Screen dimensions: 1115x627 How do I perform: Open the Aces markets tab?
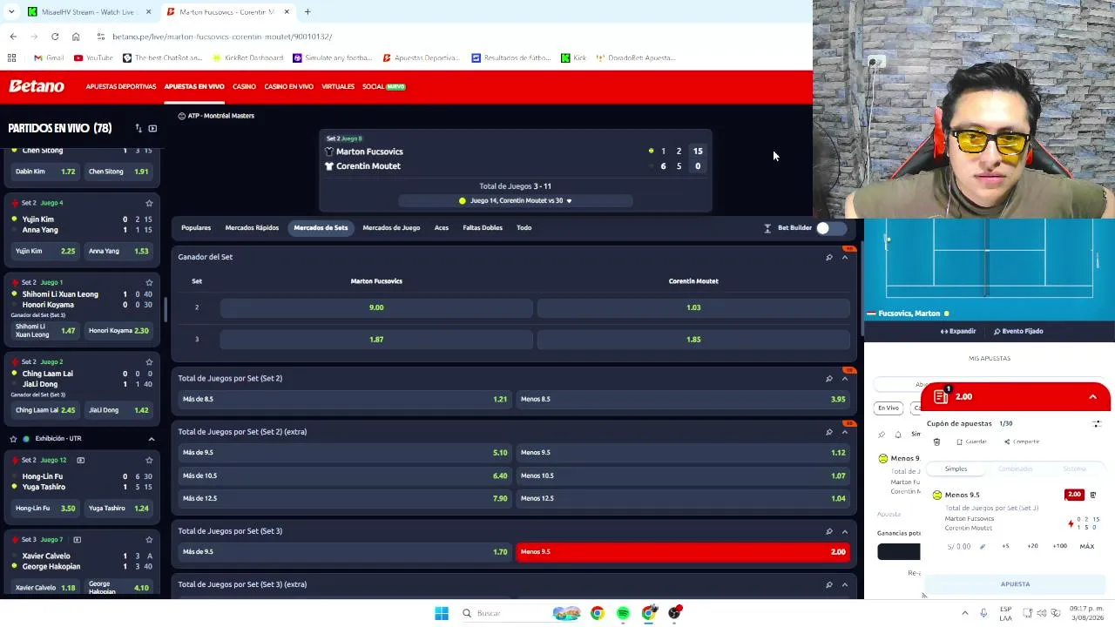pos(442,228)
